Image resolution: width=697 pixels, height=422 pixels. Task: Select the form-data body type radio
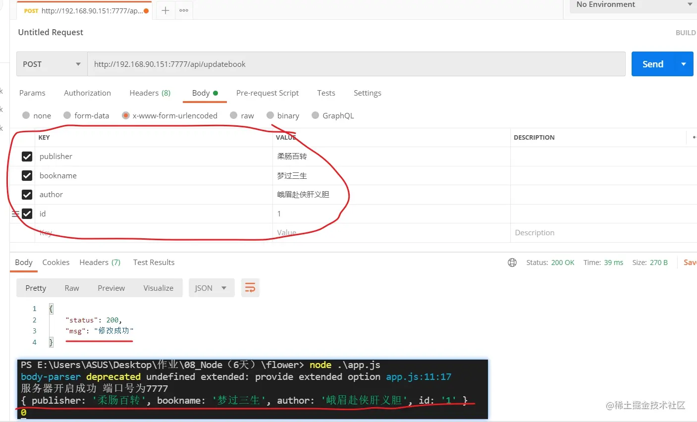(x=67, y=115)
